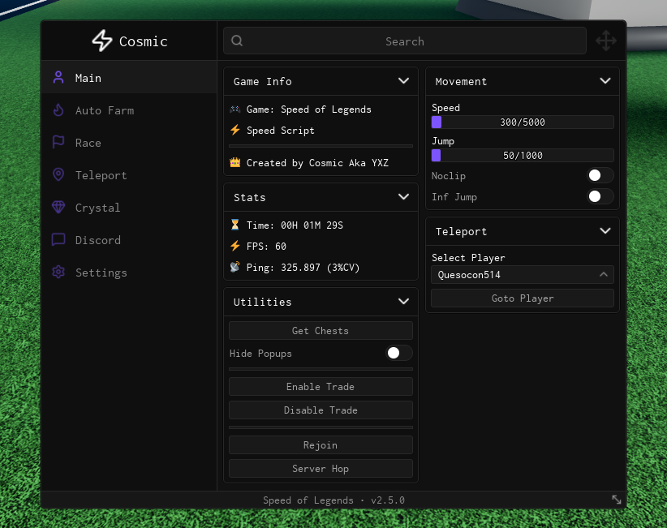Collapse the Stats section chevron
667x528 pixels.
[x=403, y=197]
